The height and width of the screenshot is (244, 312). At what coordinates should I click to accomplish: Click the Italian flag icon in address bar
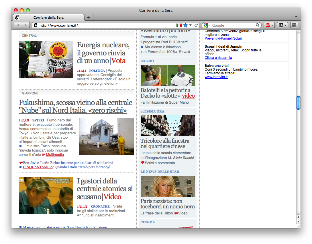[x=179, y=25]
